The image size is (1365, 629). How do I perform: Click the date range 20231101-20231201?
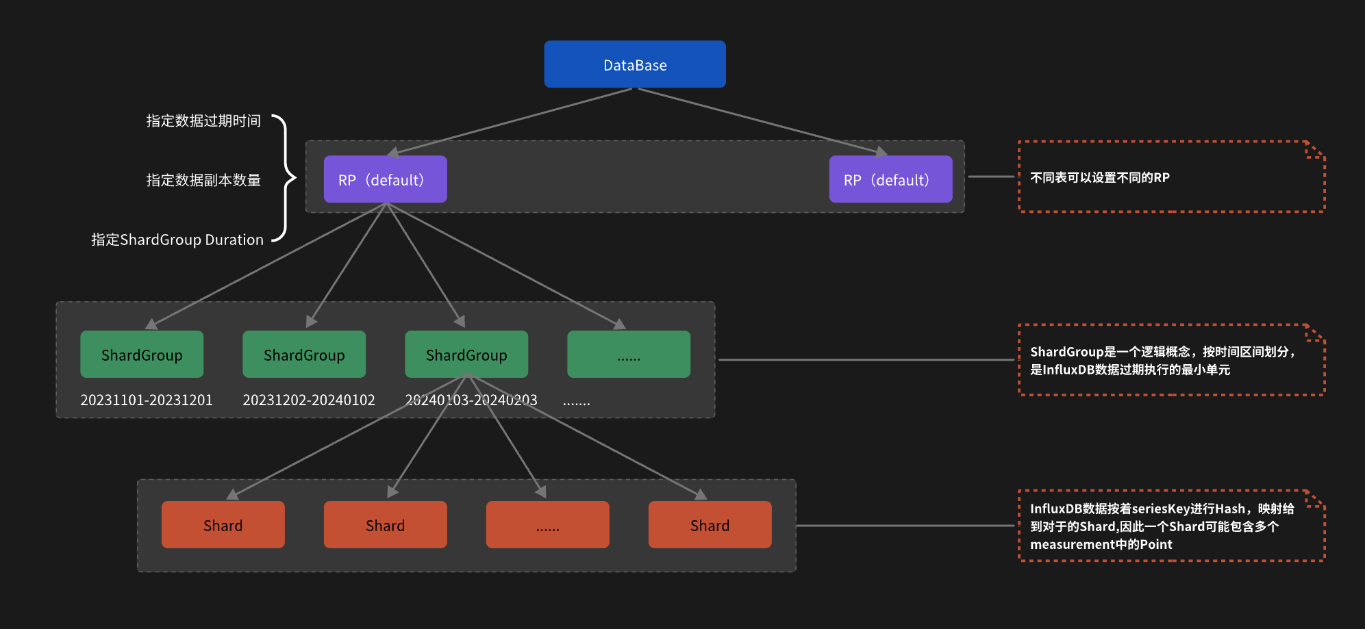click(x=147, y=400)
